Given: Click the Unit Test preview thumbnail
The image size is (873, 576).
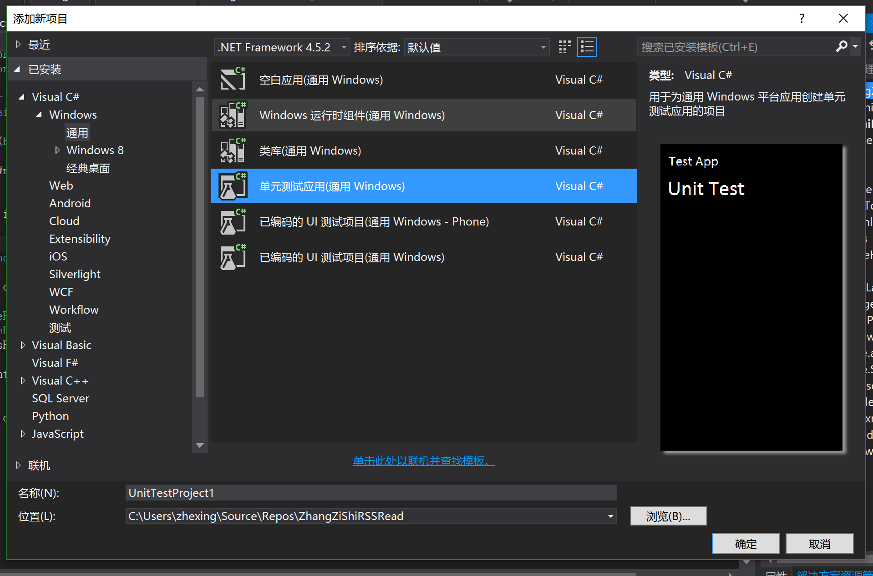Looking at the screenshot, I should [751, 297].
